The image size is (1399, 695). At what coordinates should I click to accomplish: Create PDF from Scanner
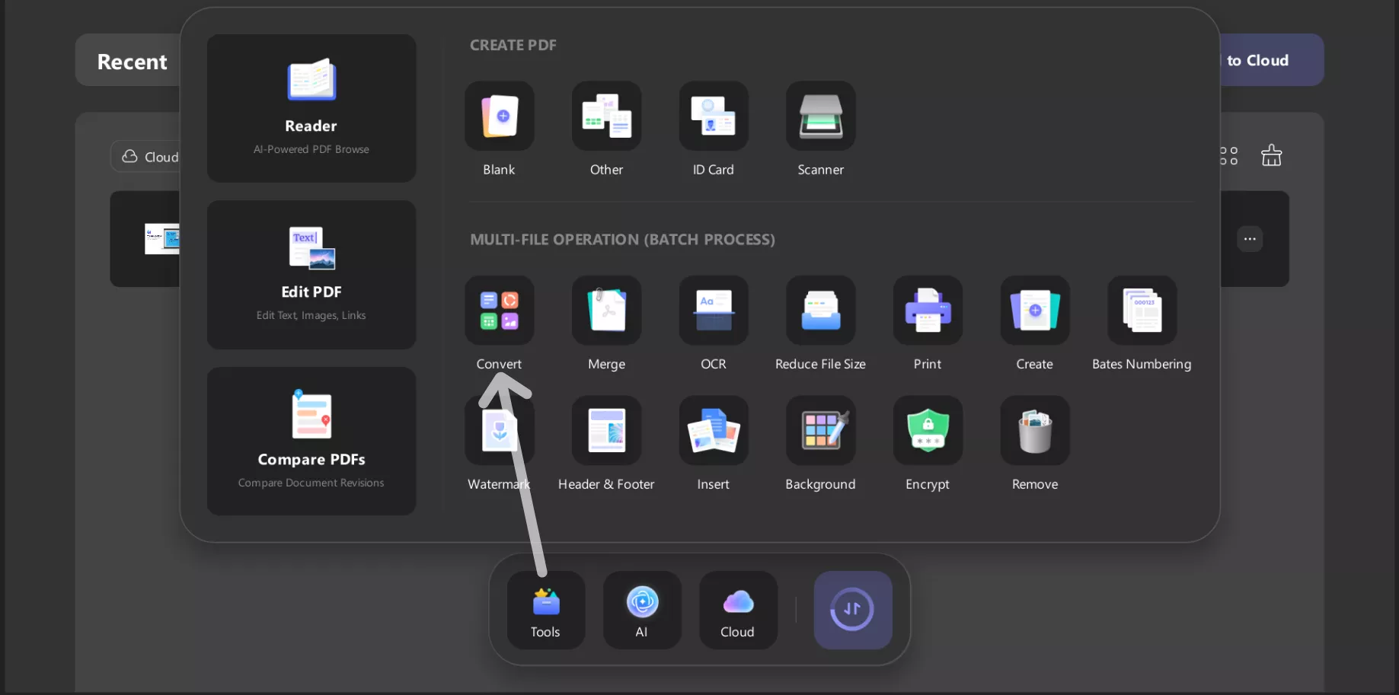point(820,116)
